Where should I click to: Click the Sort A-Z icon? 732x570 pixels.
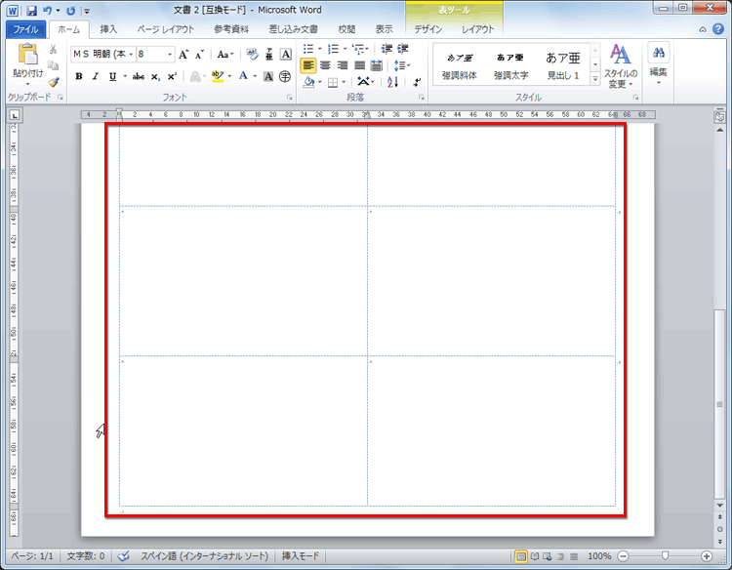(392, 82)
